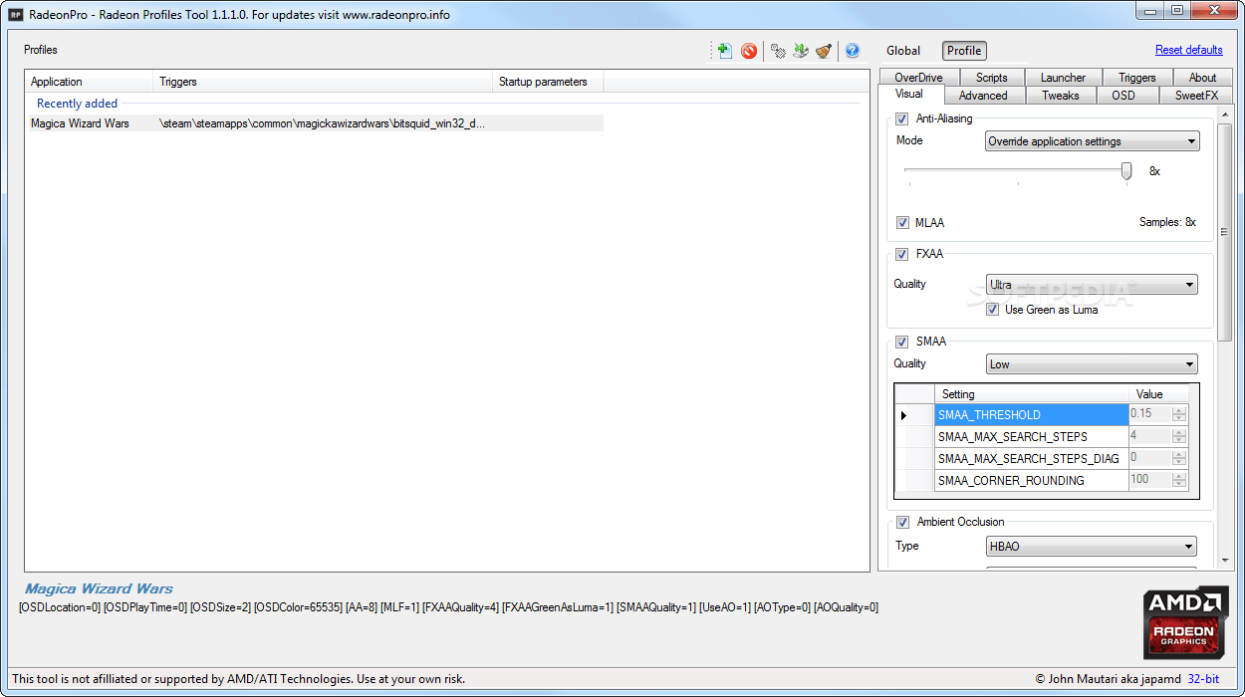
Task: Click the anti-aliasing samples slider handle
Action: coord(1126,171)
